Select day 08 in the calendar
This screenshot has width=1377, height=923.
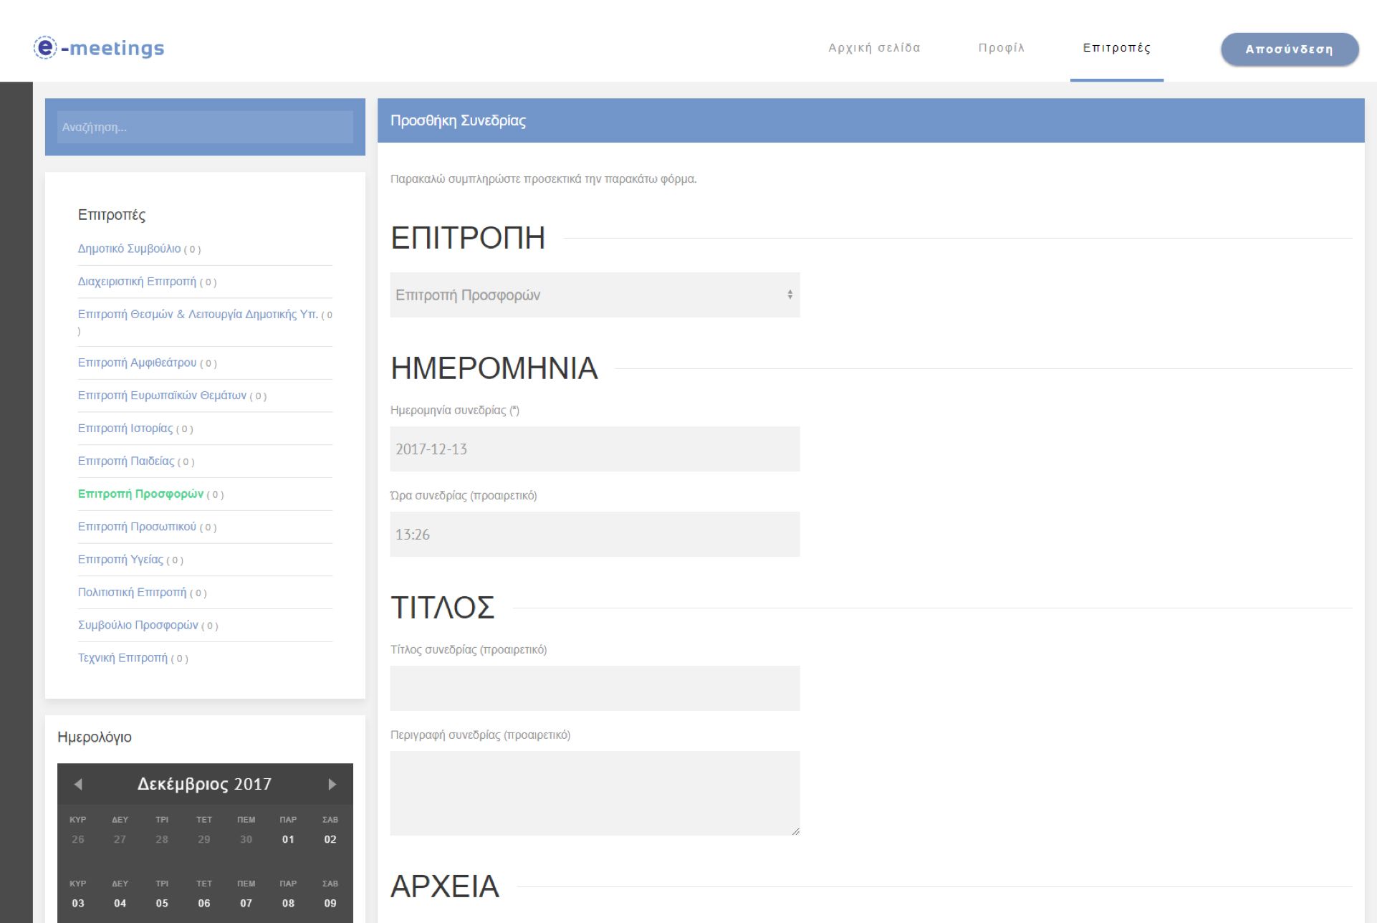point(288,903)
